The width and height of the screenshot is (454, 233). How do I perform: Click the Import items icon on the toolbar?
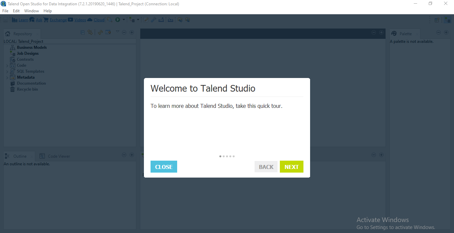(x=170, y=20)
